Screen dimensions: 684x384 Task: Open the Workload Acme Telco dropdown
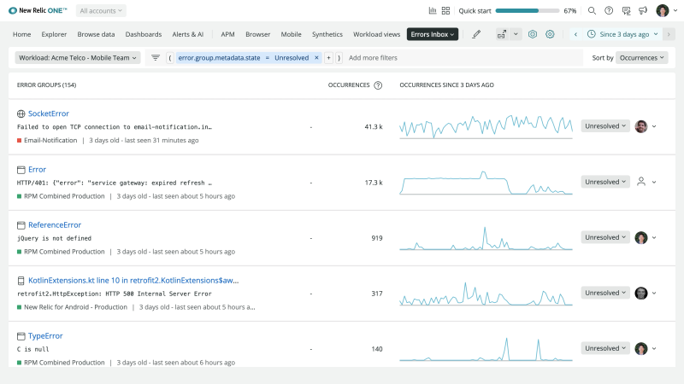[78, 57]
